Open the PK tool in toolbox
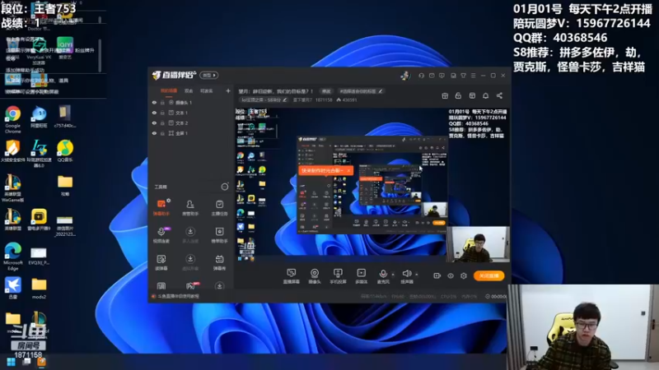Image resolution: width=659 pixels, height=370 pixels. click(190, 286)
